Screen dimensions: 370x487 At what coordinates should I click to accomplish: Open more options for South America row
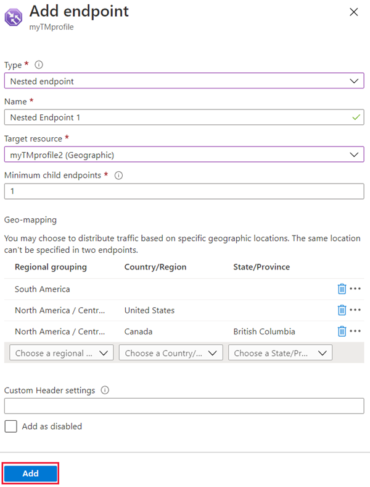point(355,289)
